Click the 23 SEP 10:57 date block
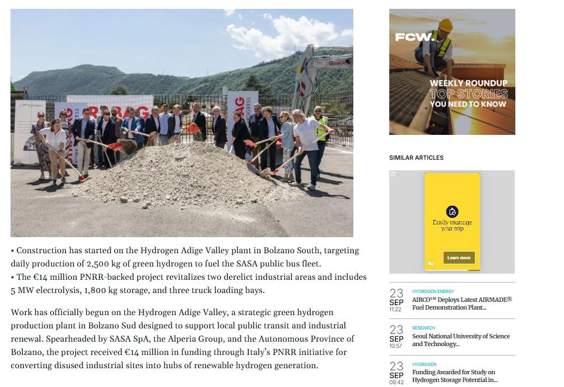Image resolution: width=564 pixels, height=387 pixels. click(x=396, y=337)
